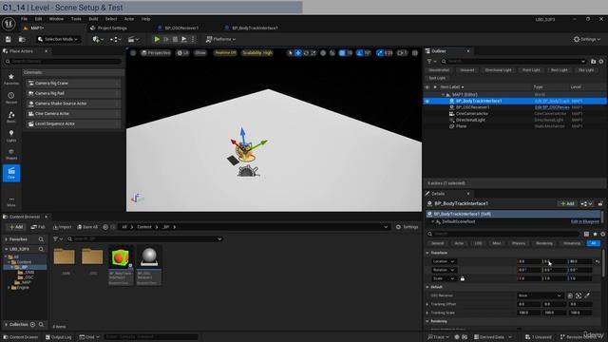Click the Add button in Content Browser
The height and width of the screenshot is (342, 608).
(16, 227)
